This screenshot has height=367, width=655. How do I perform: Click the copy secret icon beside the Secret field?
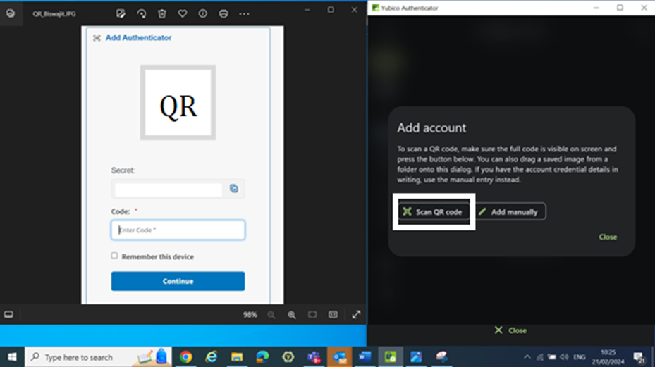point(234,188)
